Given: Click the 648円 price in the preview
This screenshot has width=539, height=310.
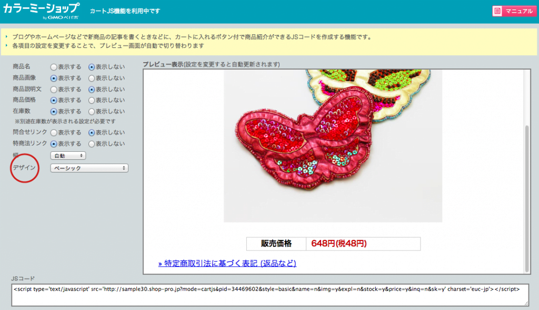Looking at the screenshot, I should coord(338,244).
